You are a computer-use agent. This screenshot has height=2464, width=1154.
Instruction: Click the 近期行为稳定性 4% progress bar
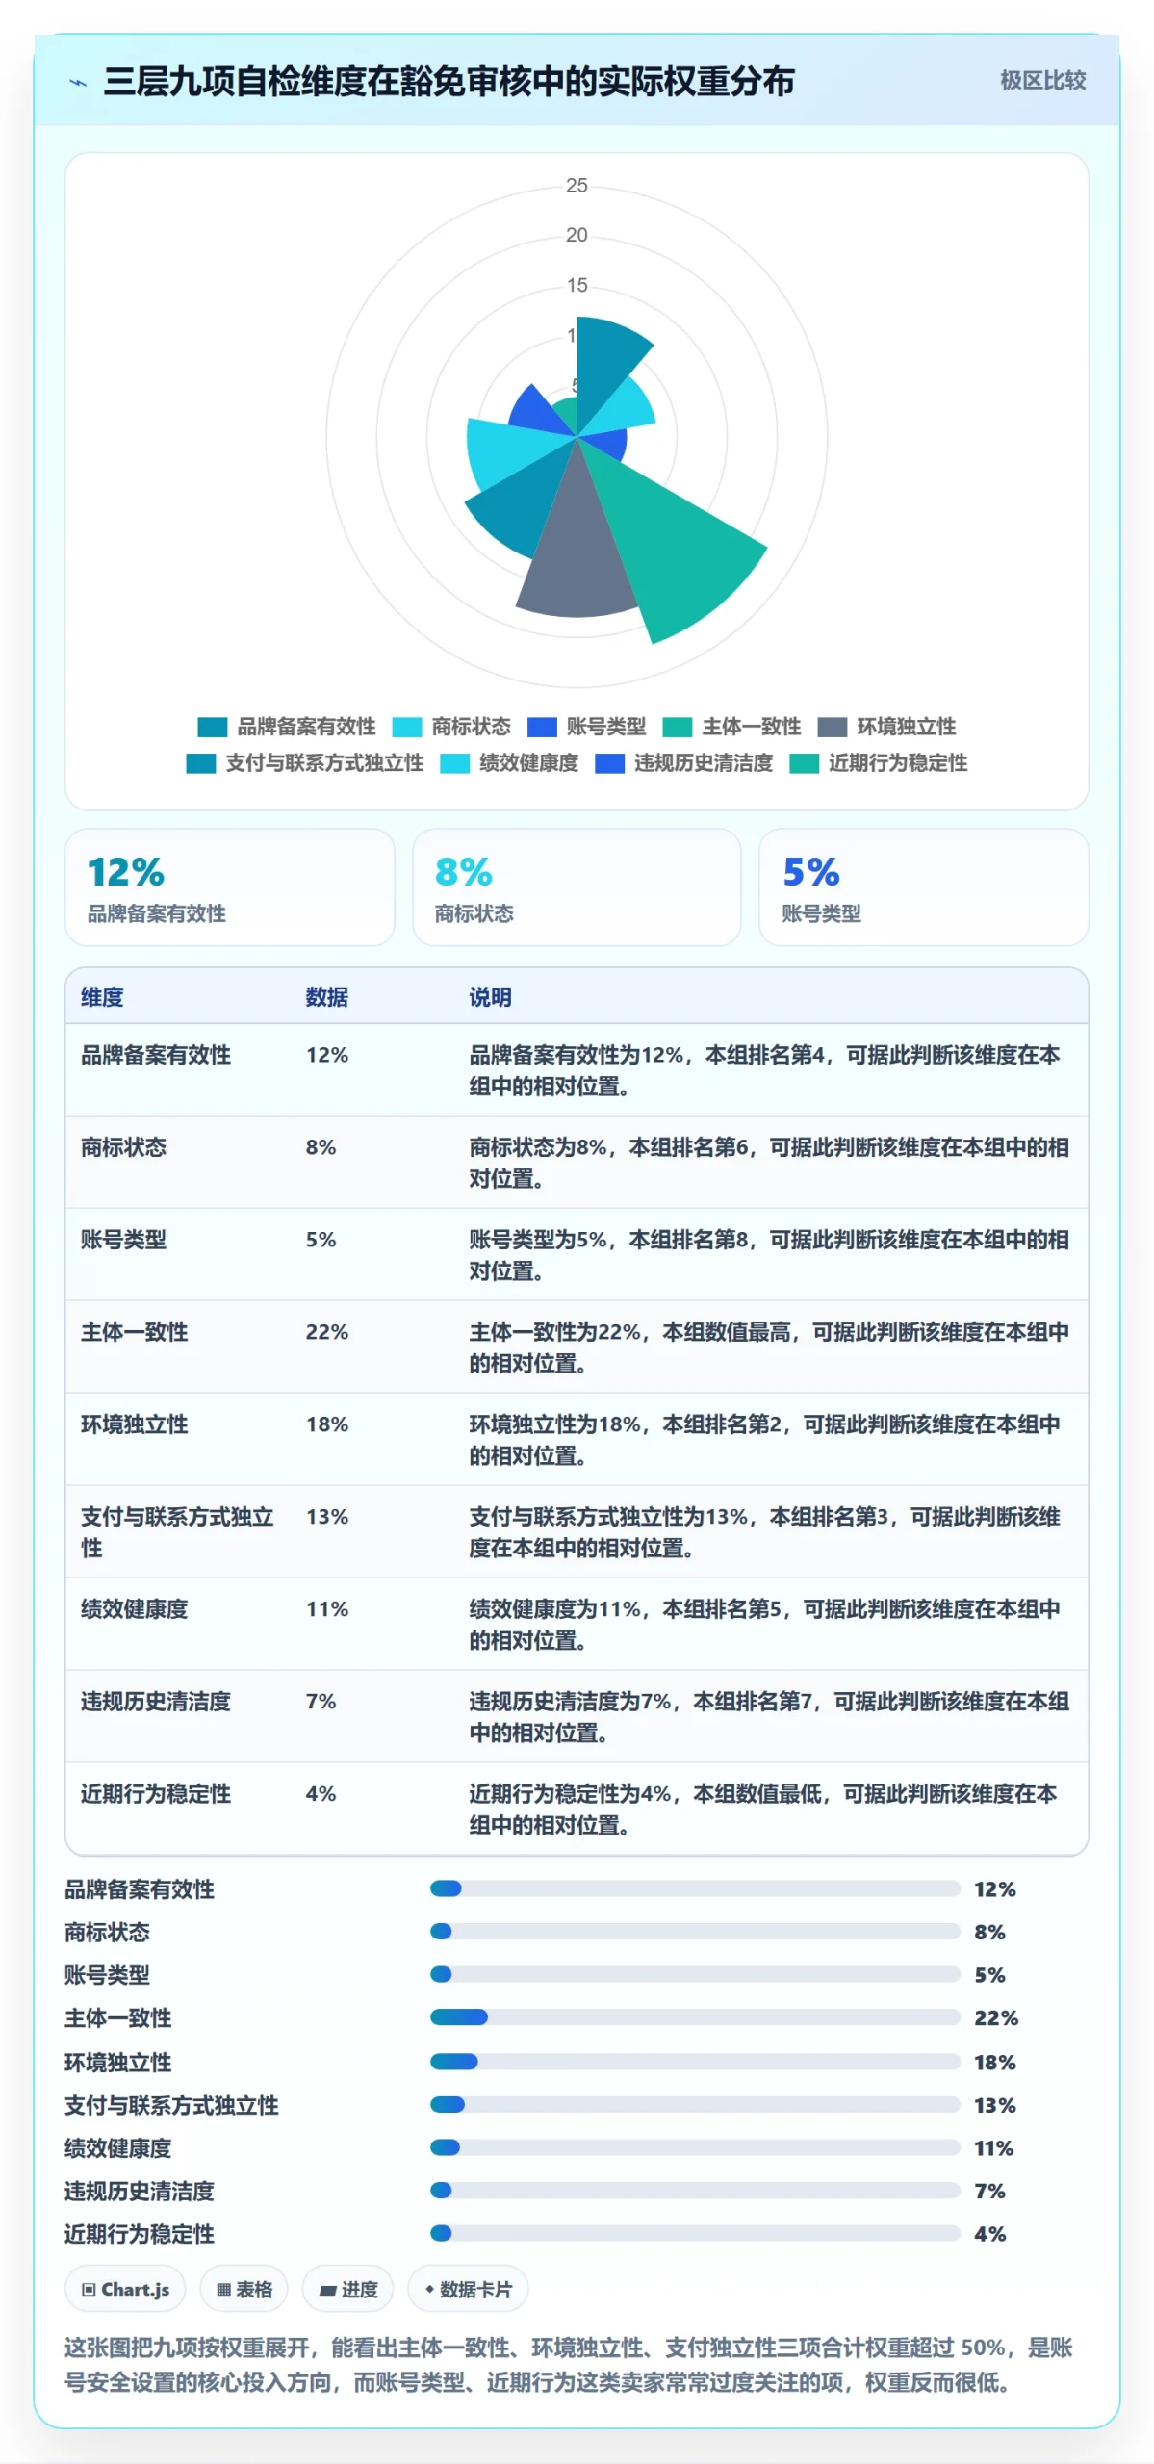pos(695,2233)
